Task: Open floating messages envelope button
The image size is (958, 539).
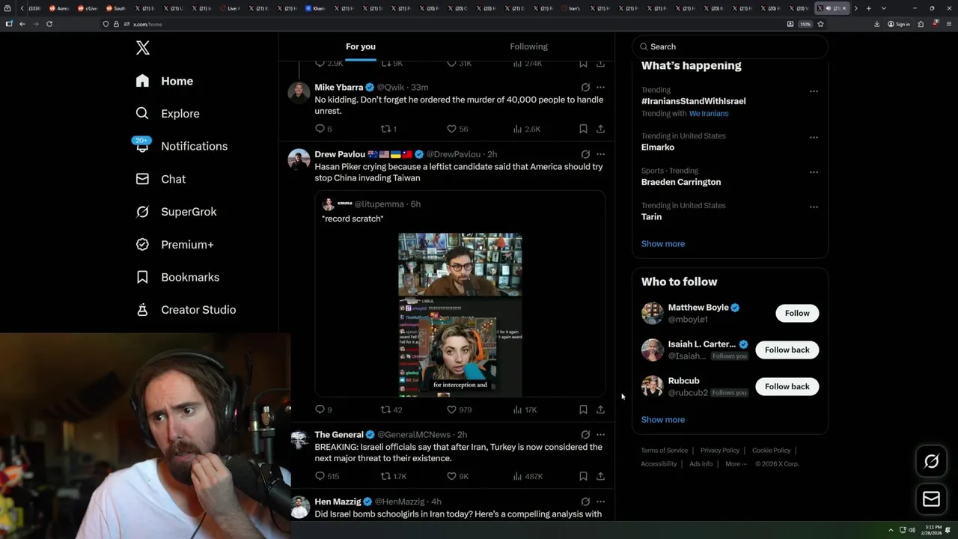Action: (x=932, y=499)
